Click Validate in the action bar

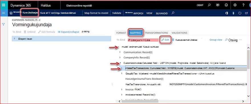tap(117, 13)
